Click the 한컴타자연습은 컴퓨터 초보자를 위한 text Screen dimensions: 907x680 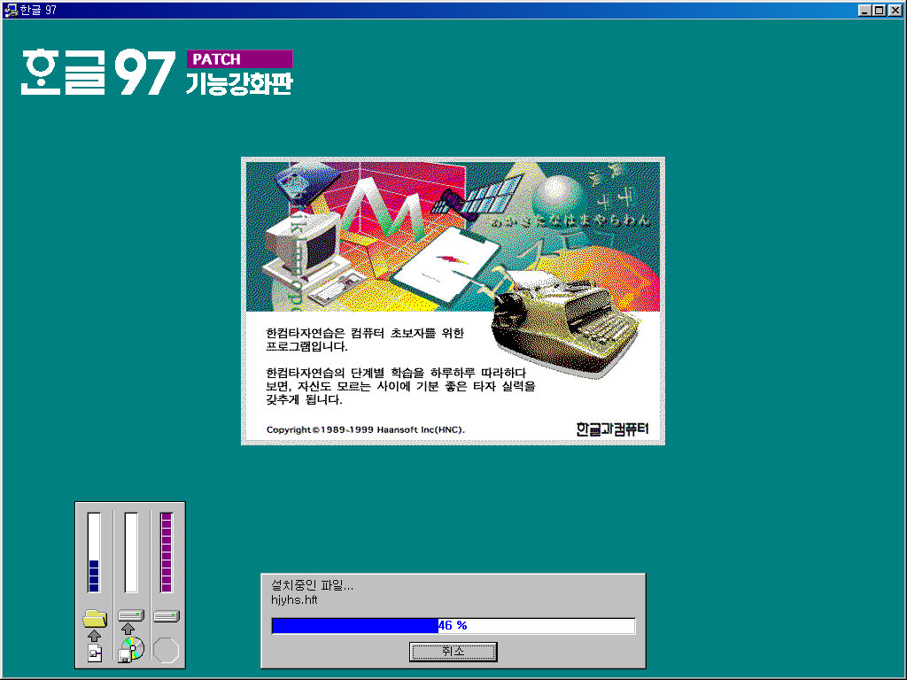365,333
